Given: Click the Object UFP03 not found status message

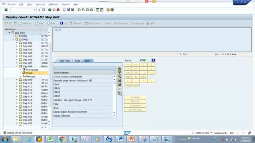Looking at the screenshot, I should click(x=20, y=133).
